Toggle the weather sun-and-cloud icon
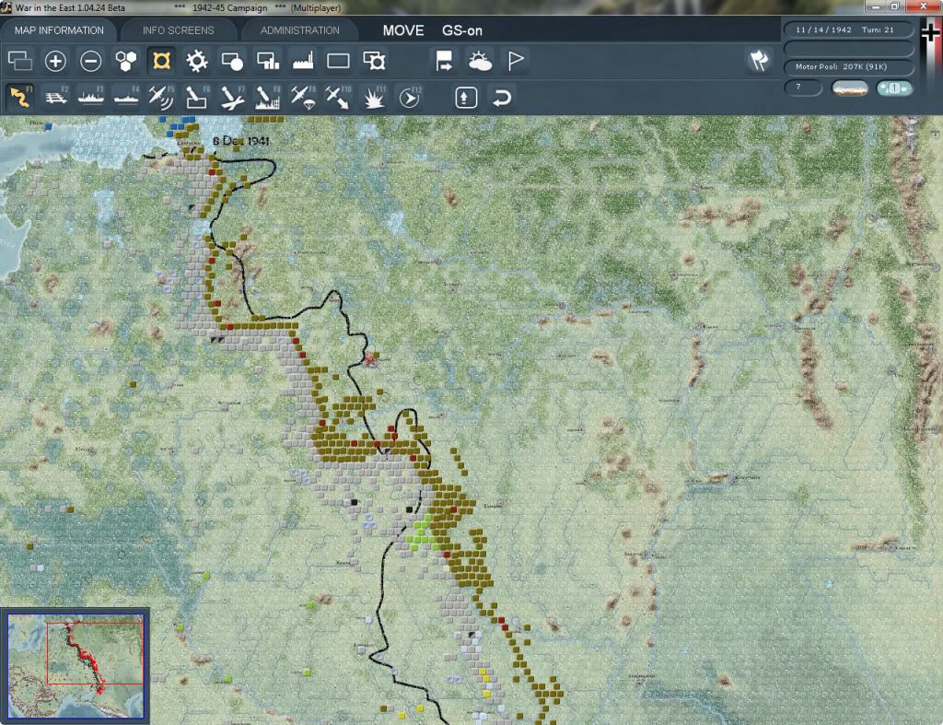943x725 pixels. pyautogui.click(x=480, y=61)
